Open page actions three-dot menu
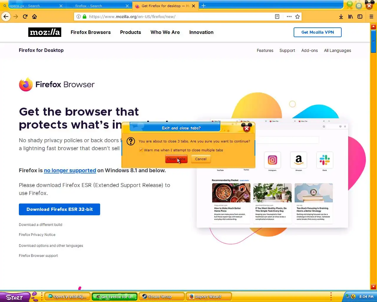The image size is (377, 302). coord(289,17)
